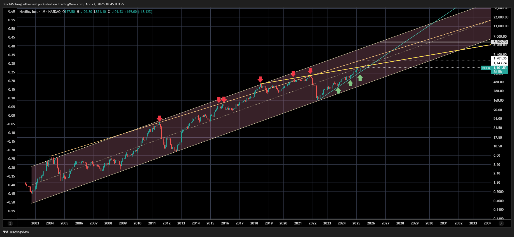This screenshot has height=237, width=514.
Task: Click 2018 on the time axis
Action: (254, 223)
